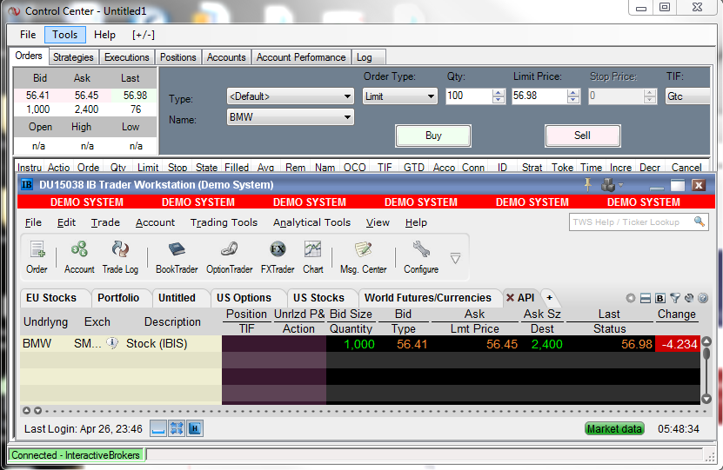Click the blue underline icon beside Last Login

(158, 428)
